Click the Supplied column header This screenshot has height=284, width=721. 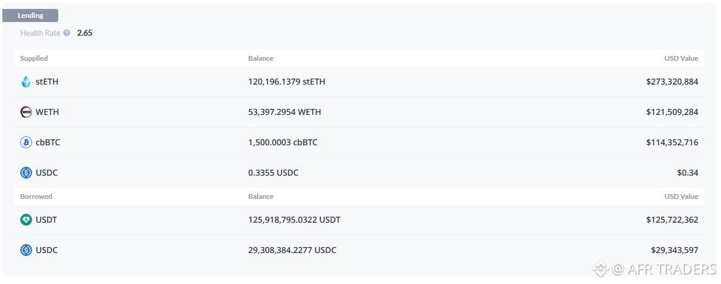(x=34, y=58)
